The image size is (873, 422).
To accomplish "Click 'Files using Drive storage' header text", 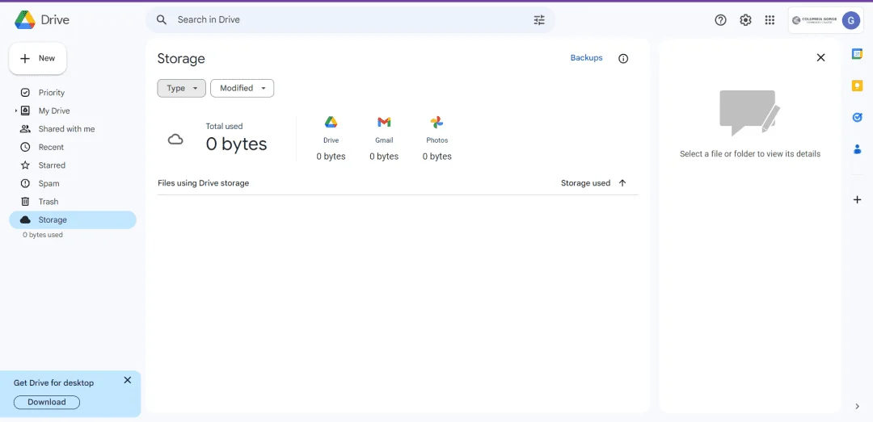I will [x=203, y=183].
